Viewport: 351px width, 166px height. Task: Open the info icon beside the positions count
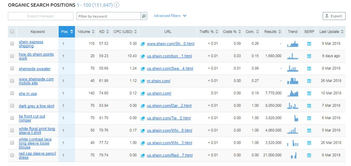116,5
